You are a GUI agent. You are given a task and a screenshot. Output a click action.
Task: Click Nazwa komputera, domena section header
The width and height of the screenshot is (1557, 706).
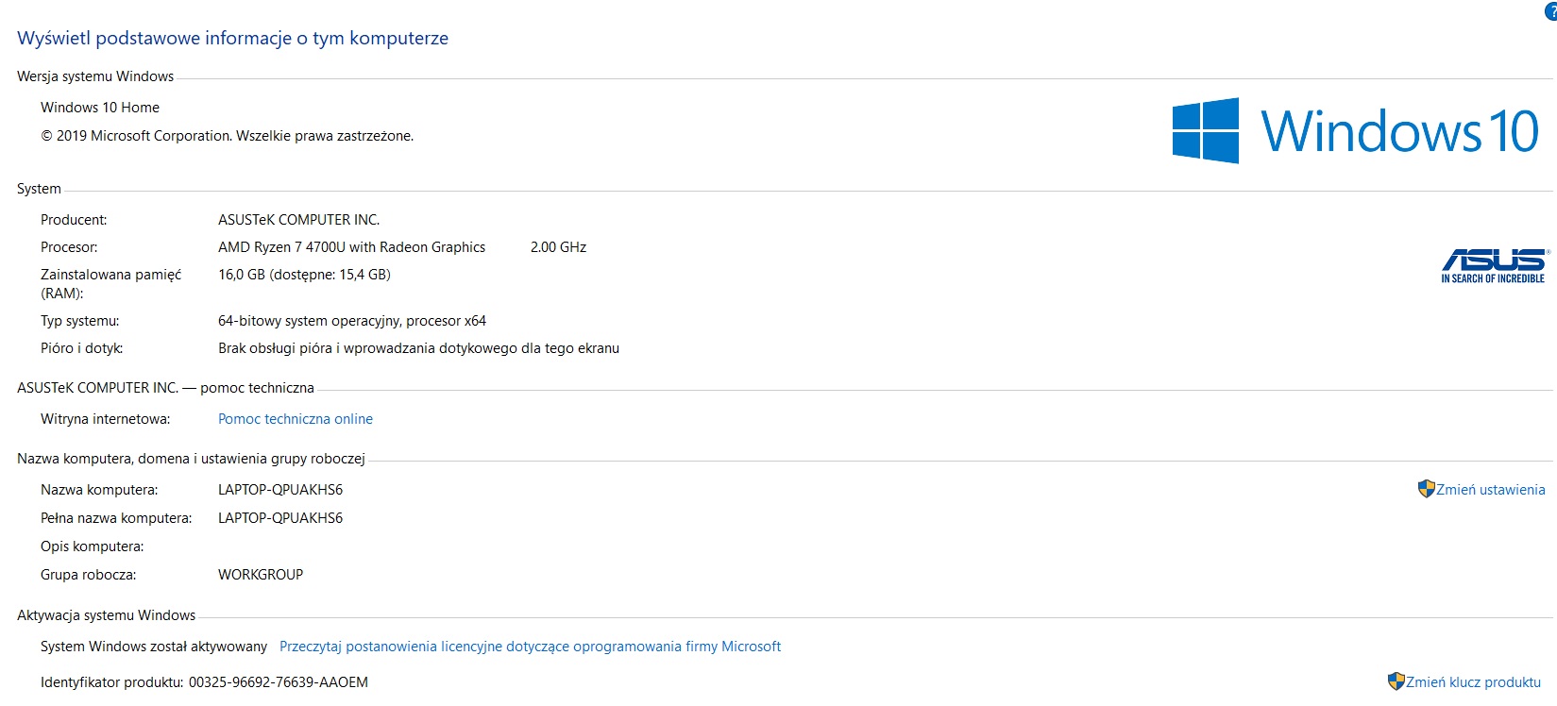click(x=191, y=459)
